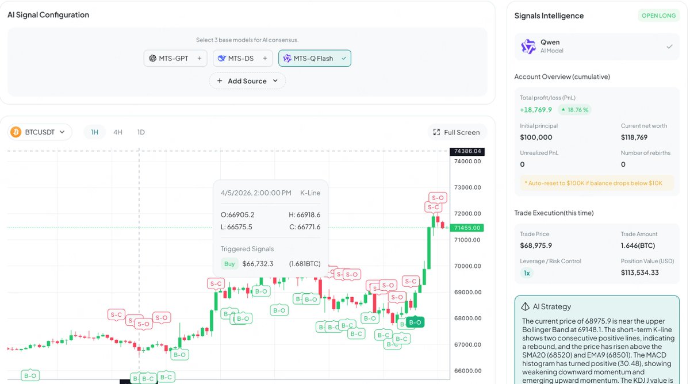Click the $118,769 current net worth
Viewport: 690px width, 384px height.
[634, 137]
